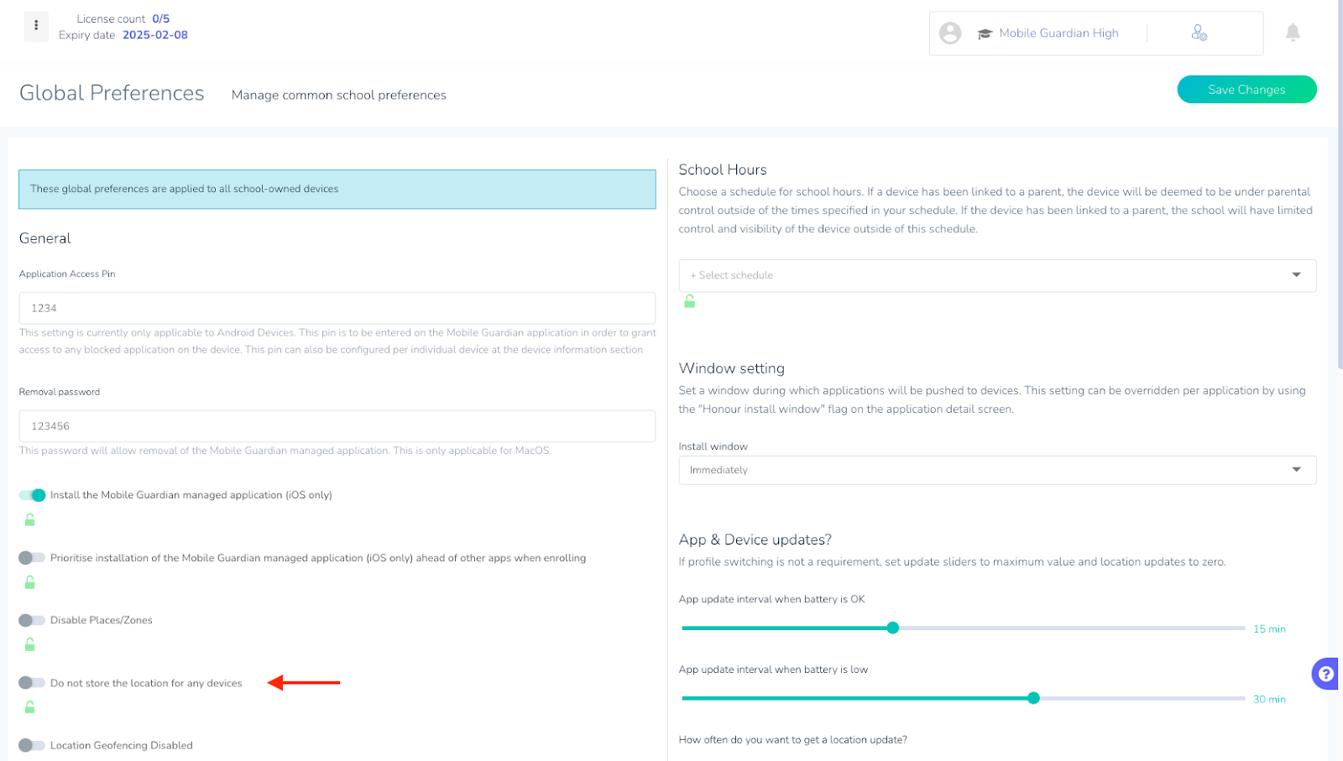Click the Application Access Pin field
Screen dimensions: 1343x761
(337, 308)
